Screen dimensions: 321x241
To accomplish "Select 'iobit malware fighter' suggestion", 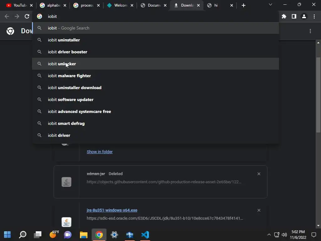I will [155, 76].
